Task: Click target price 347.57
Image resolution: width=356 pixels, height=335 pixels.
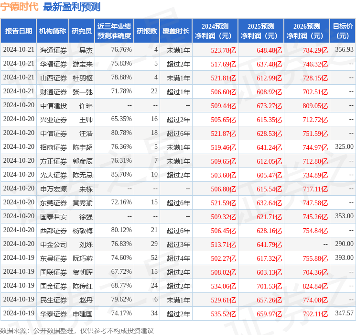Action: click(x=344, y=313)
